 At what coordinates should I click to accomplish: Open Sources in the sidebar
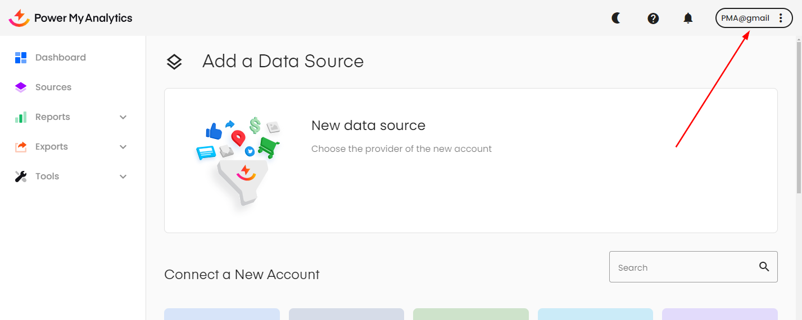click(x=53, y=87)
